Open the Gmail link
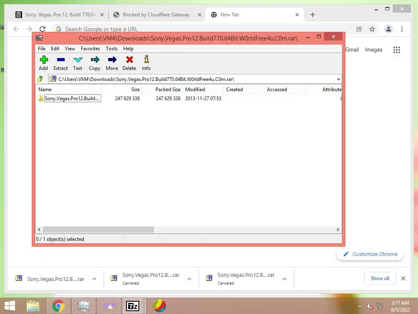The height and width of the screenshot is (314, 418). (x=352, y=49)
